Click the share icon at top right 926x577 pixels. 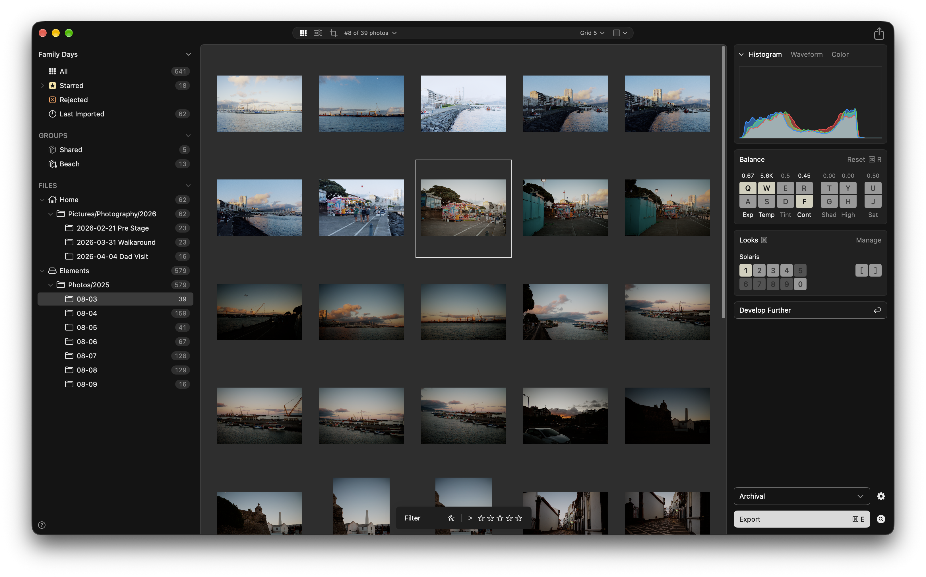[x=879, y=34]
